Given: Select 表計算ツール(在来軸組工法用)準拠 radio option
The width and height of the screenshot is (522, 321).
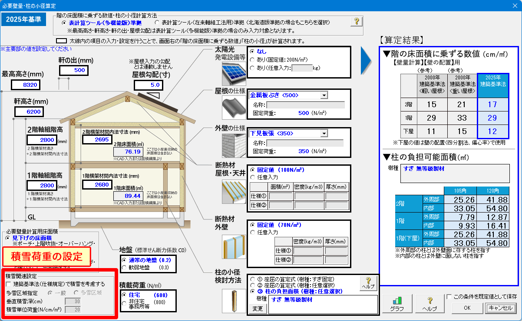Looking at the screenshot, I should click(x=158, y=23).
